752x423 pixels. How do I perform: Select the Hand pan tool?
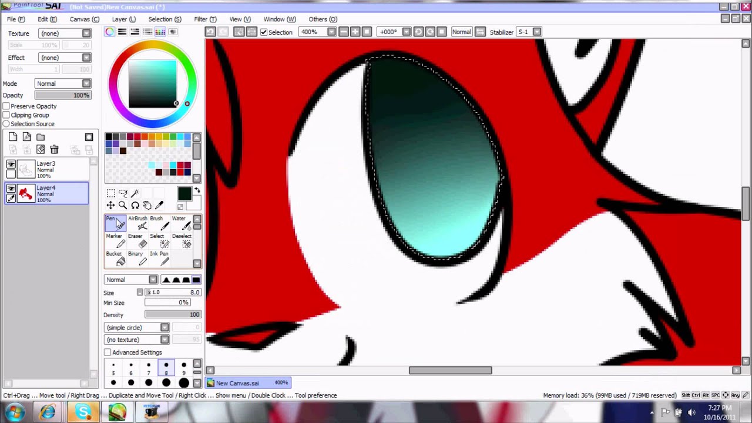147,205
